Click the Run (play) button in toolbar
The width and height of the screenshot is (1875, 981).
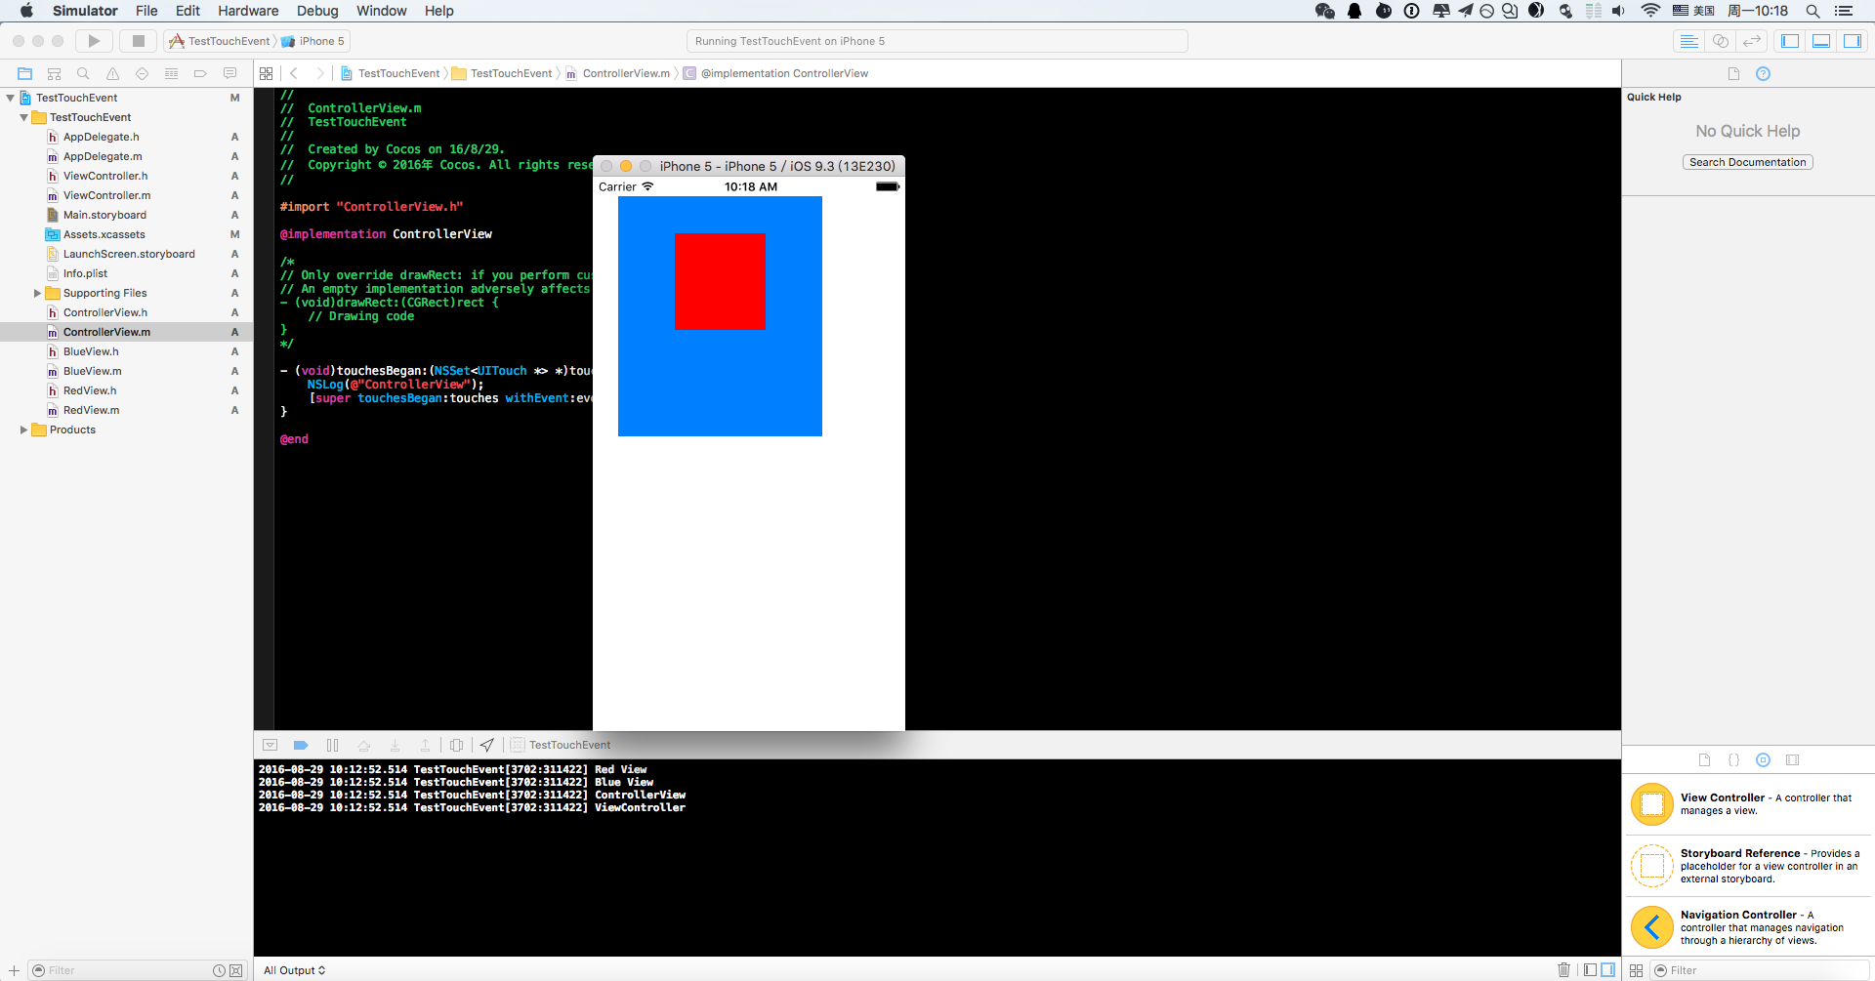pyautogui.click(x=94, y=41)
